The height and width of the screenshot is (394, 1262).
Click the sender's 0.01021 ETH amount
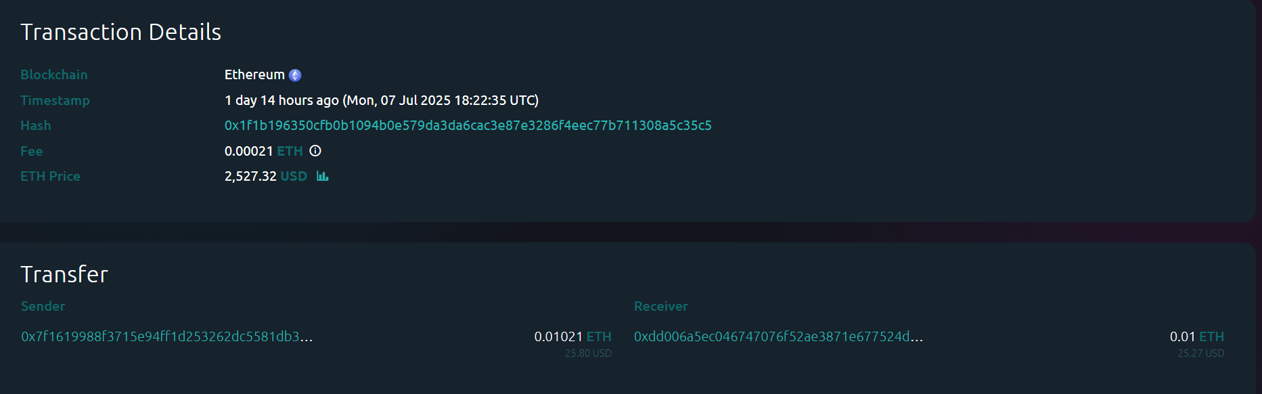(572, 336)
